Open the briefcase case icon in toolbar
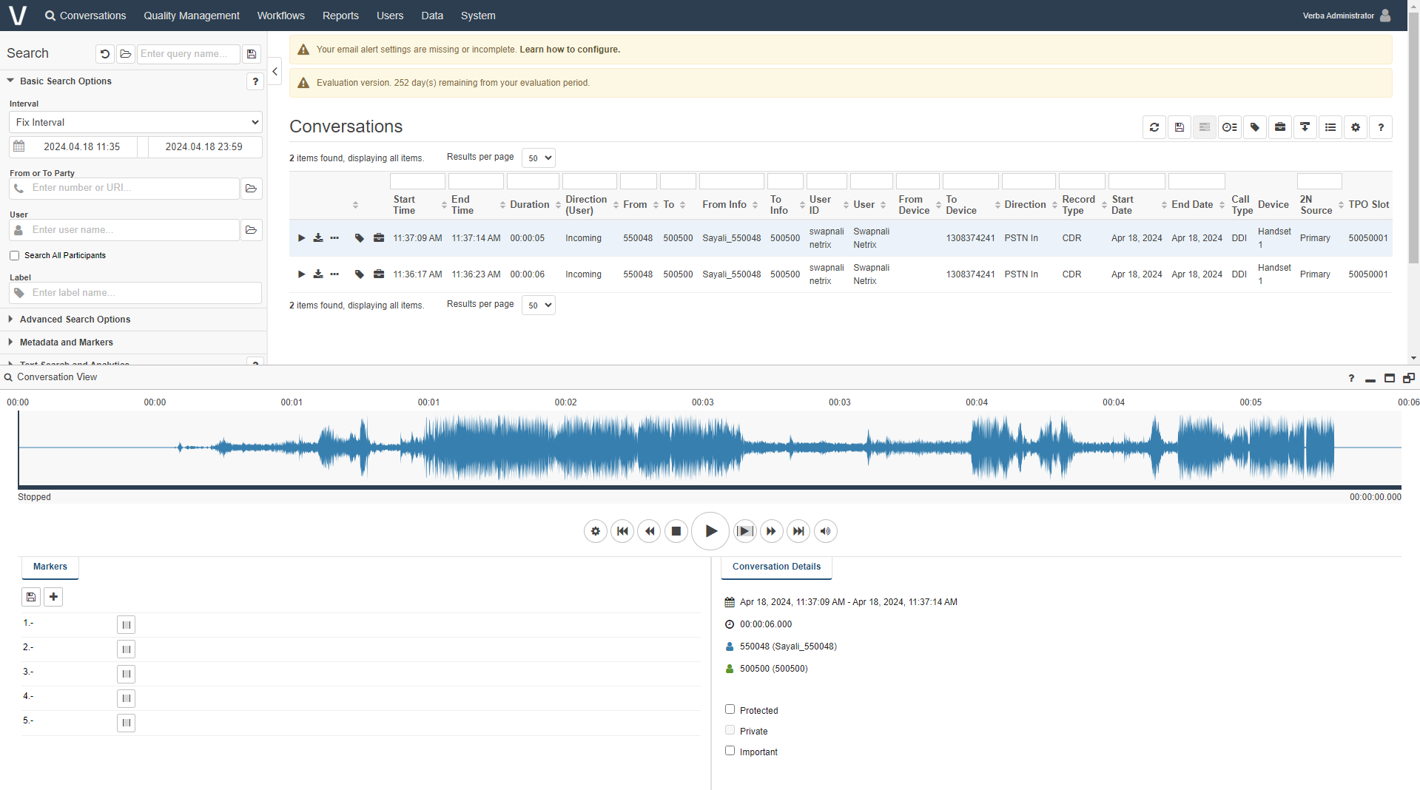 1280,127
